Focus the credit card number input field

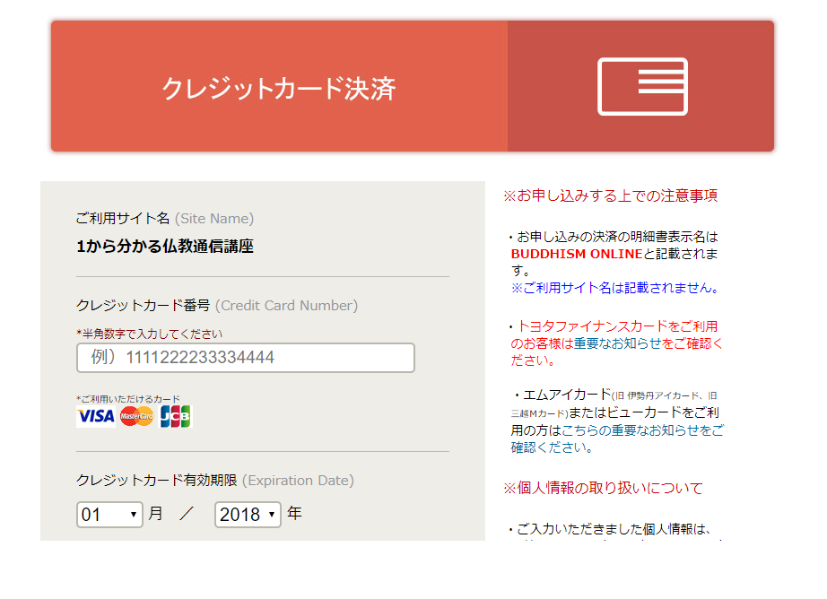pos(246,358)
